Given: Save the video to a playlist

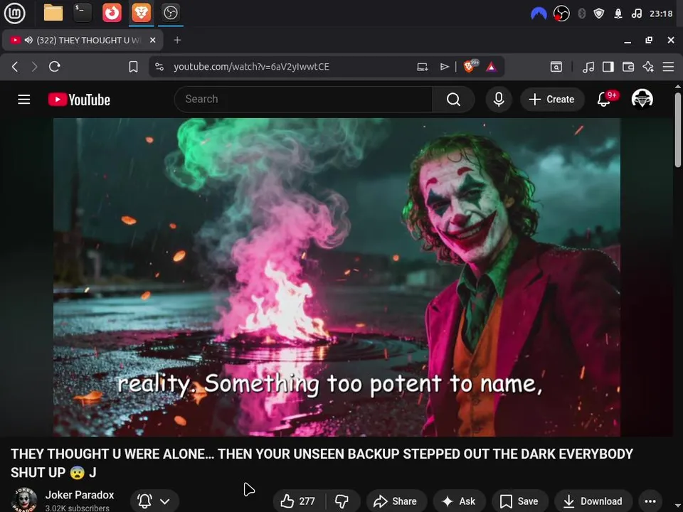Looking at the screenshot, I should [x=519, y=501].
